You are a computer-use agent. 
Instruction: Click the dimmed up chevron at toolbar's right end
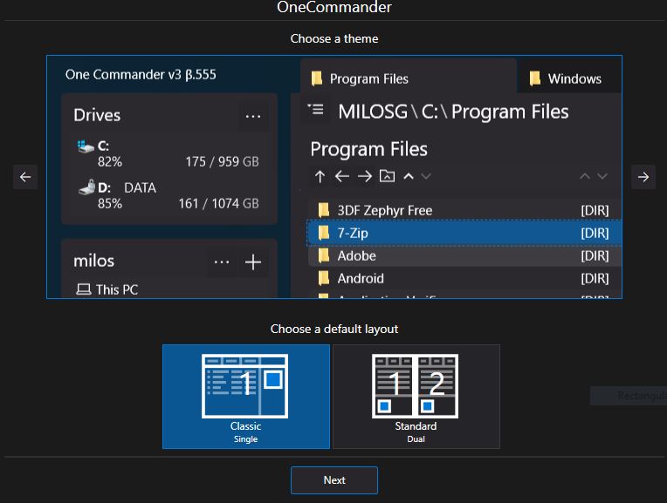coord(585,176)
